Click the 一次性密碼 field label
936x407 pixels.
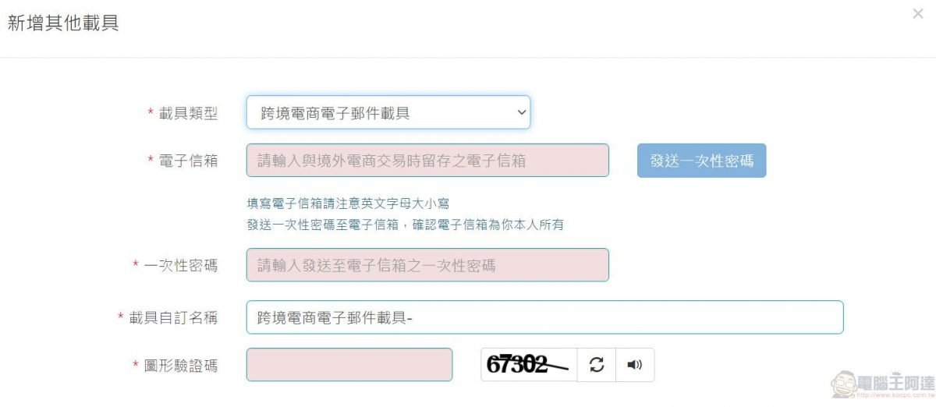point(181,265)
